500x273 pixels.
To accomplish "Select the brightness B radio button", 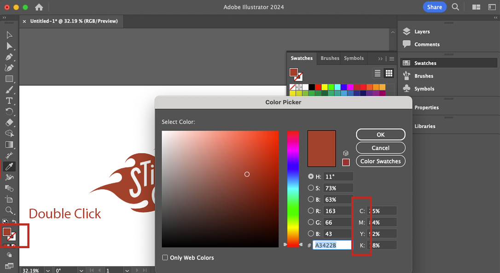I will click(x=311, y=199).
